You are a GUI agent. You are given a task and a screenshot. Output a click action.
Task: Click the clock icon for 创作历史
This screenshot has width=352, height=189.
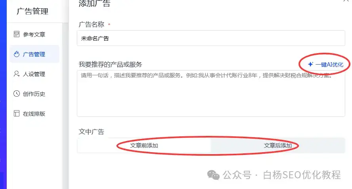click(17, 94)
